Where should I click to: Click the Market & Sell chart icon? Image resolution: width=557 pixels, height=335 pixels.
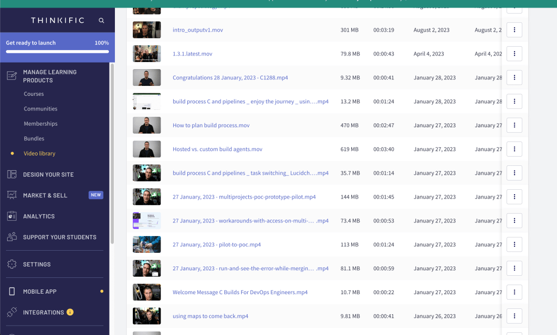12,195
